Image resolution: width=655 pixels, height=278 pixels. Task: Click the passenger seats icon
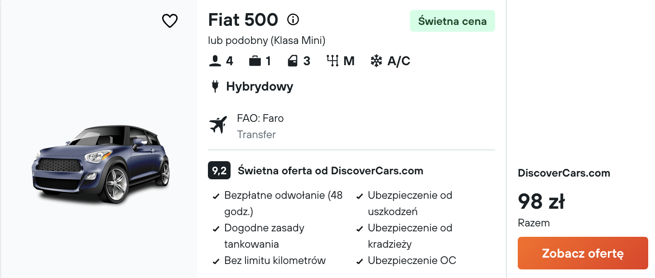point(215,61)
